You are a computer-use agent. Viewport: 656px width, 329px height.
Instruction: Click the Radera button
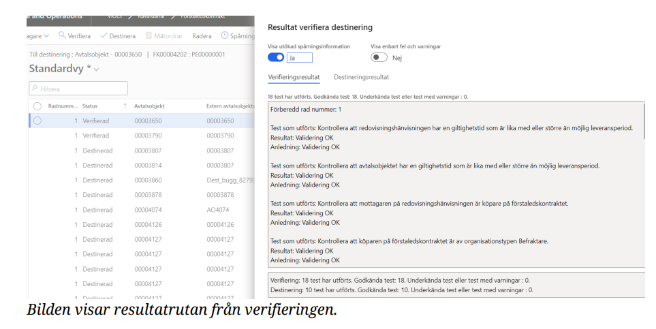[x=202, y=35]
